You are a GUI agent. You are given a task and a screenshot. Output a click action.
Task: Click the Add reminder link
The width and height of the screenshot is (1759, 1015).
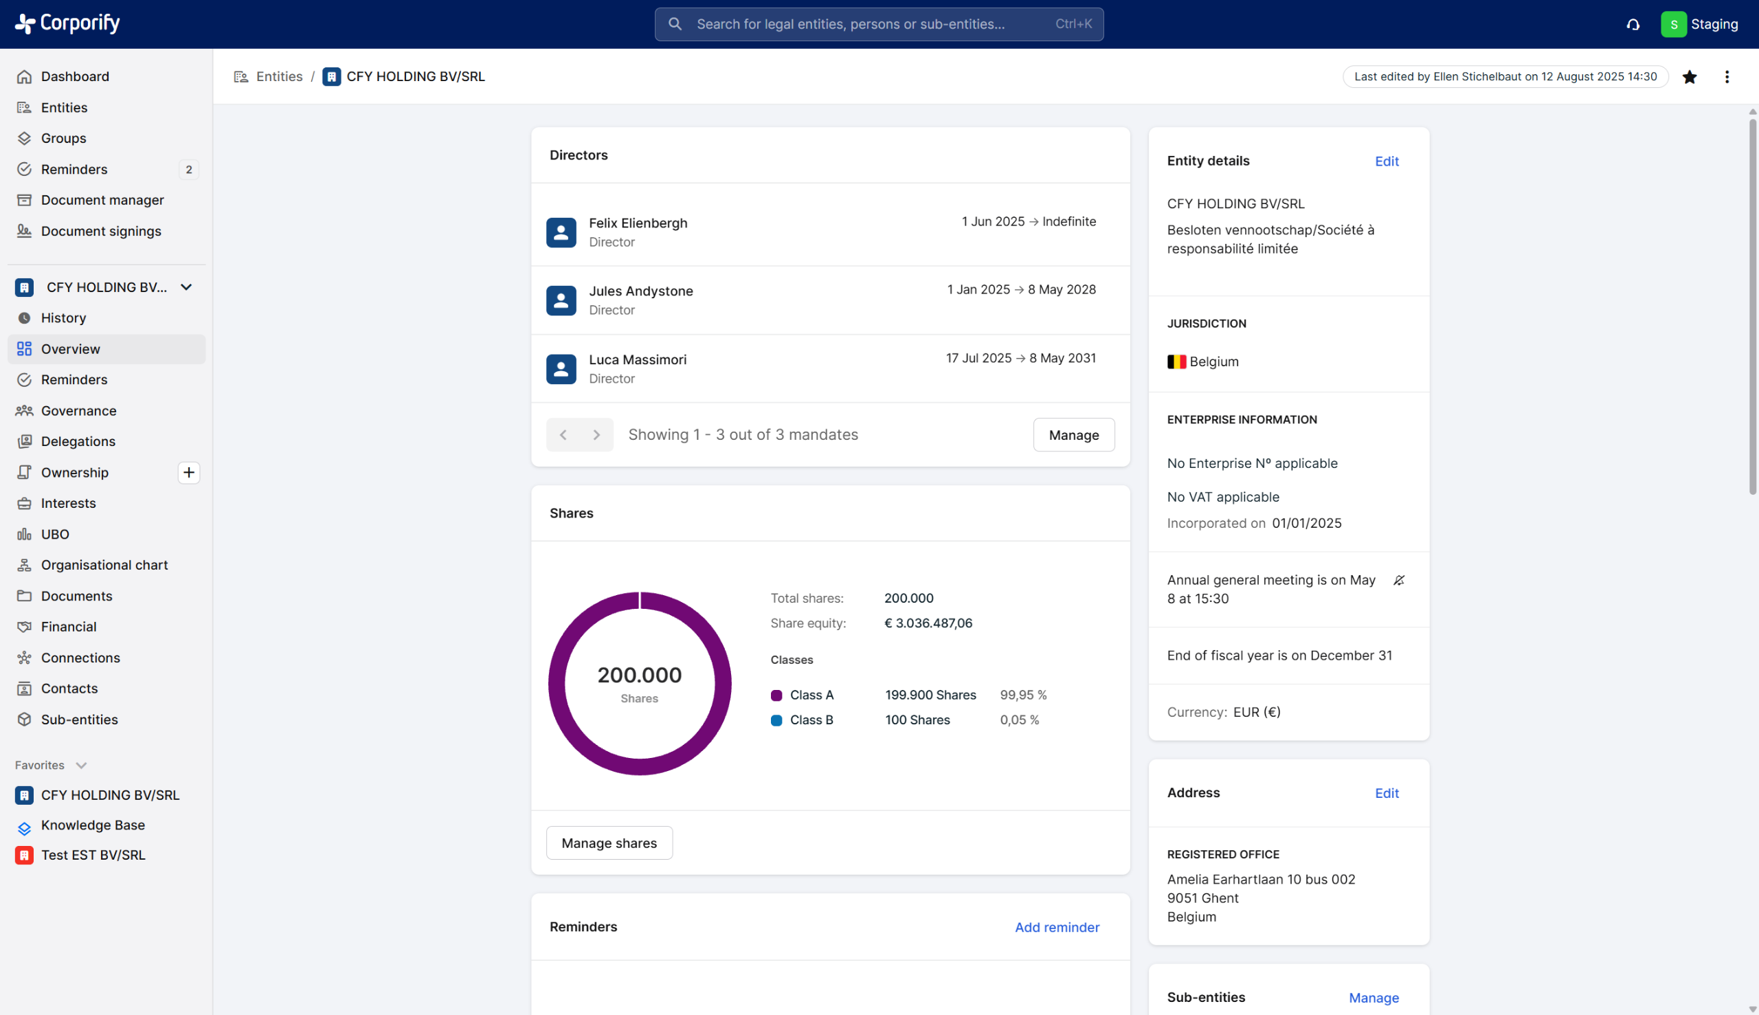[x=1057, y=927]
